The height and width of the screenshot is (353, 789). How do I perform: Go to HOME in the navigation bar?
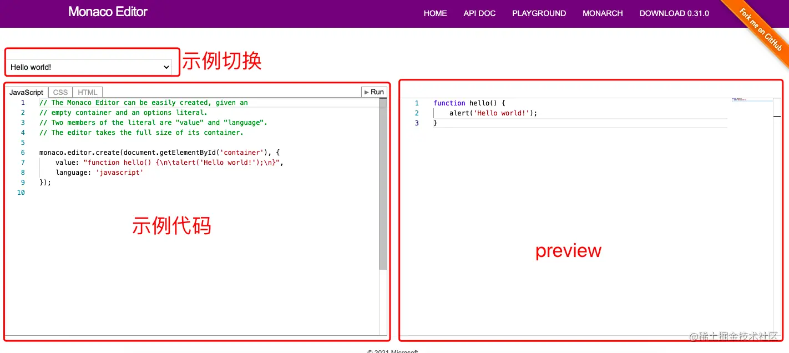(436, 13)
